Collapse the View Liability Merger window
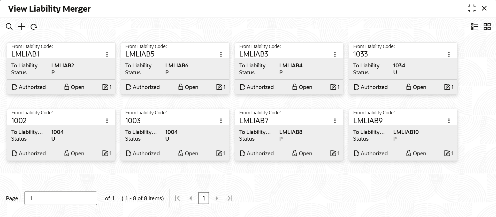 472,9
